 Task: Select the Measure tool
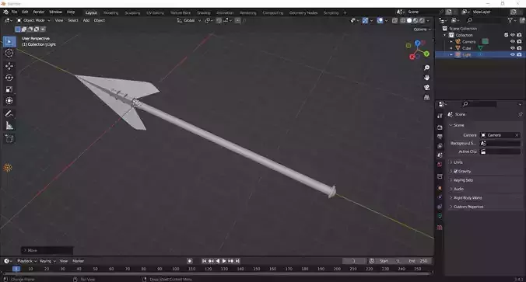point(9,126)
